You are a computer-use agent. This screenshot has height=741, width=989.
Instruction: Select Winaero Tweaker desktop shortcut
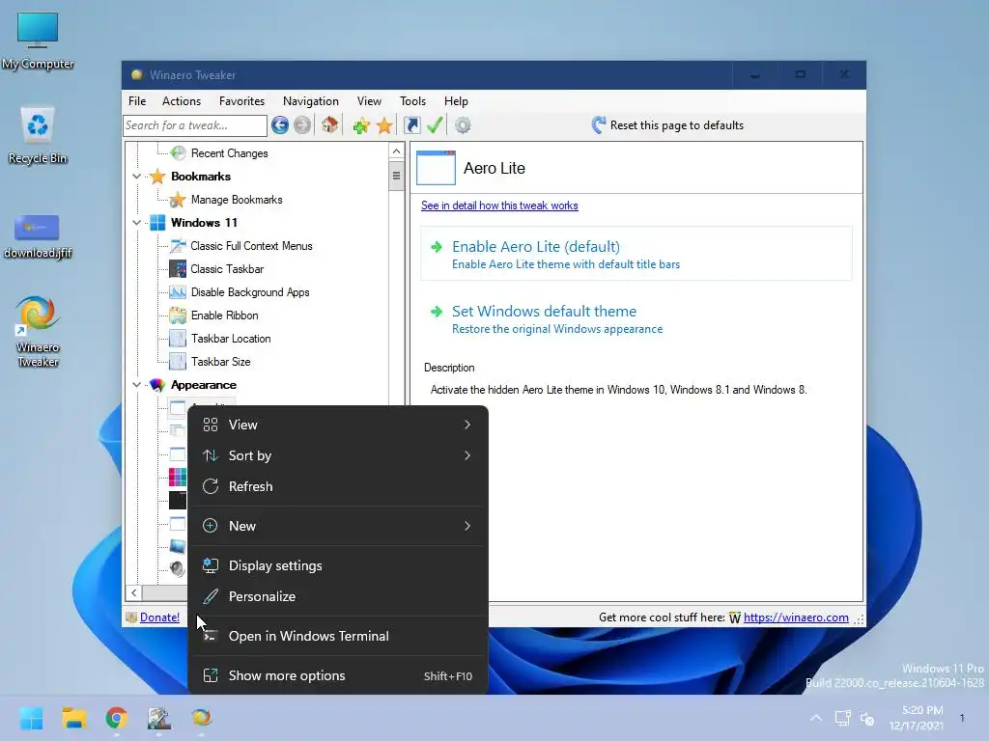pyautogui.click(x=38, y=332)
